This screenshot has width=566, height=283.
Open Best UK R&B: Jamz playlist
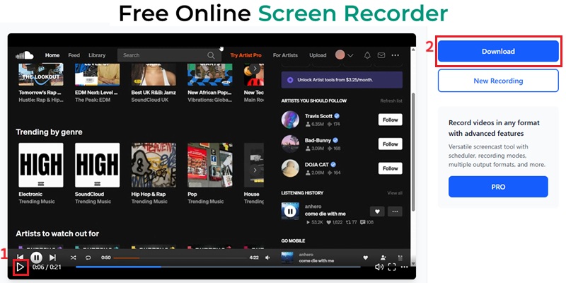pos(154,75)
